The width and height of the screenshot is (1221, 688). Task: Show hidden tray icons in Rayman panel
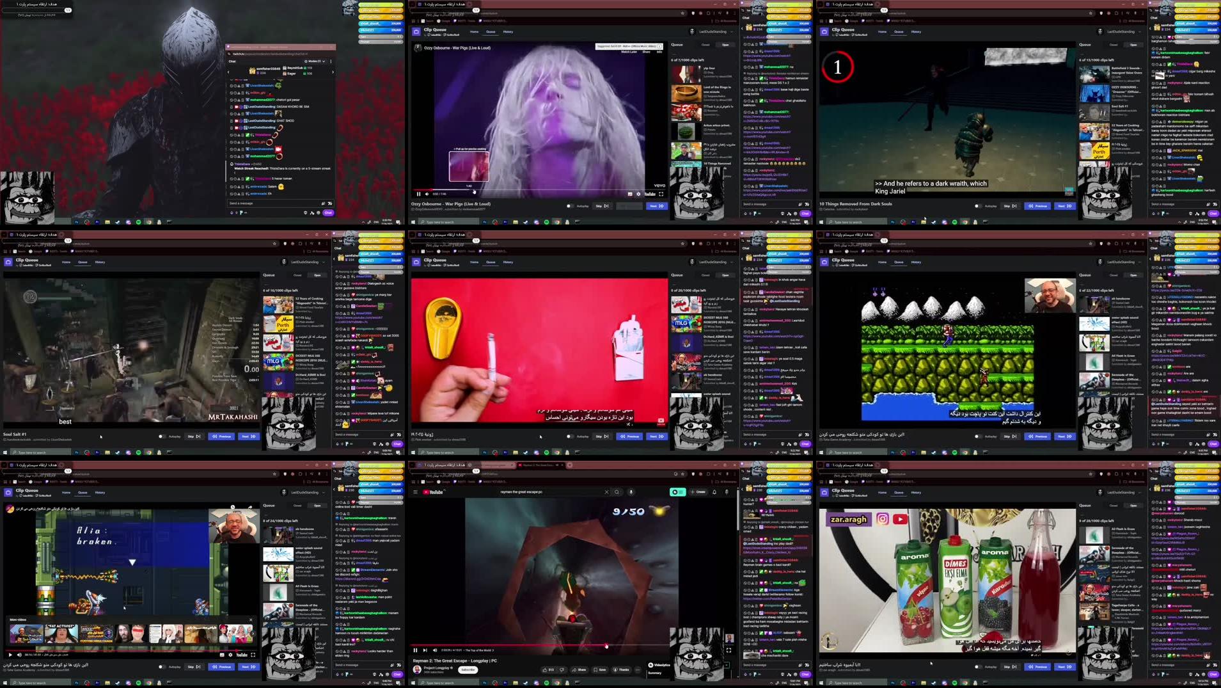click(x=772, y=683)
